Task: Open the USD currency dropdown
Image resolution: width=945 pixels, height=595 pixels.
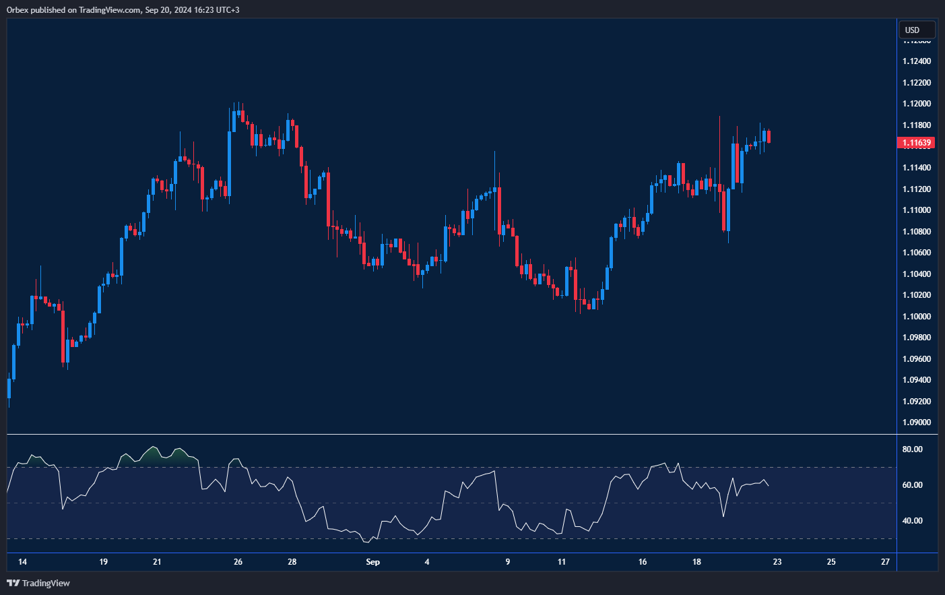Action: click(x=917, y=30)
